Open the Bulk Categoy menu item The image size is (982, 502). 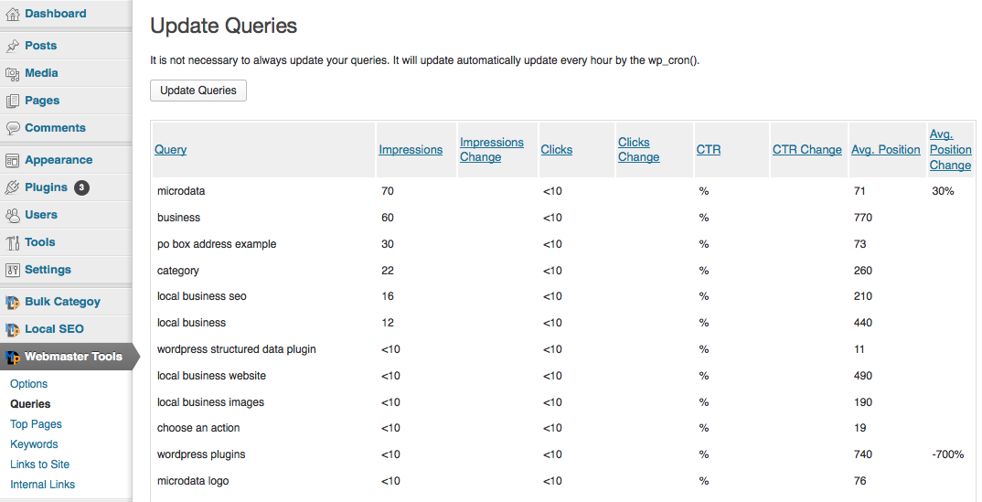(x=62, y=302)
